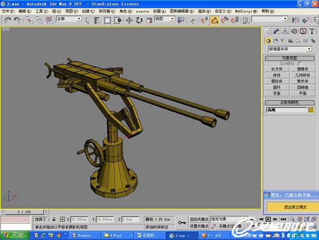Click the Unlink Selection icon
This screenshot has width=319, height=240.
point(39,20)
